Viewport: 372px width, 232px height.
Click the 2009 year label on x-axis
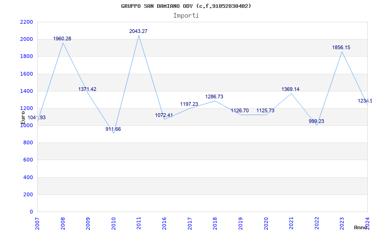pos(88,224)
